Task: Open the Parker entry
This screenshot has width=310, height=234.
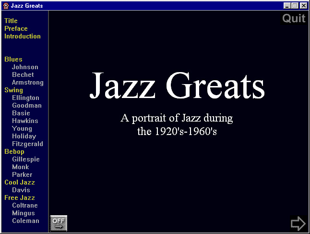Action: point(22,174)
